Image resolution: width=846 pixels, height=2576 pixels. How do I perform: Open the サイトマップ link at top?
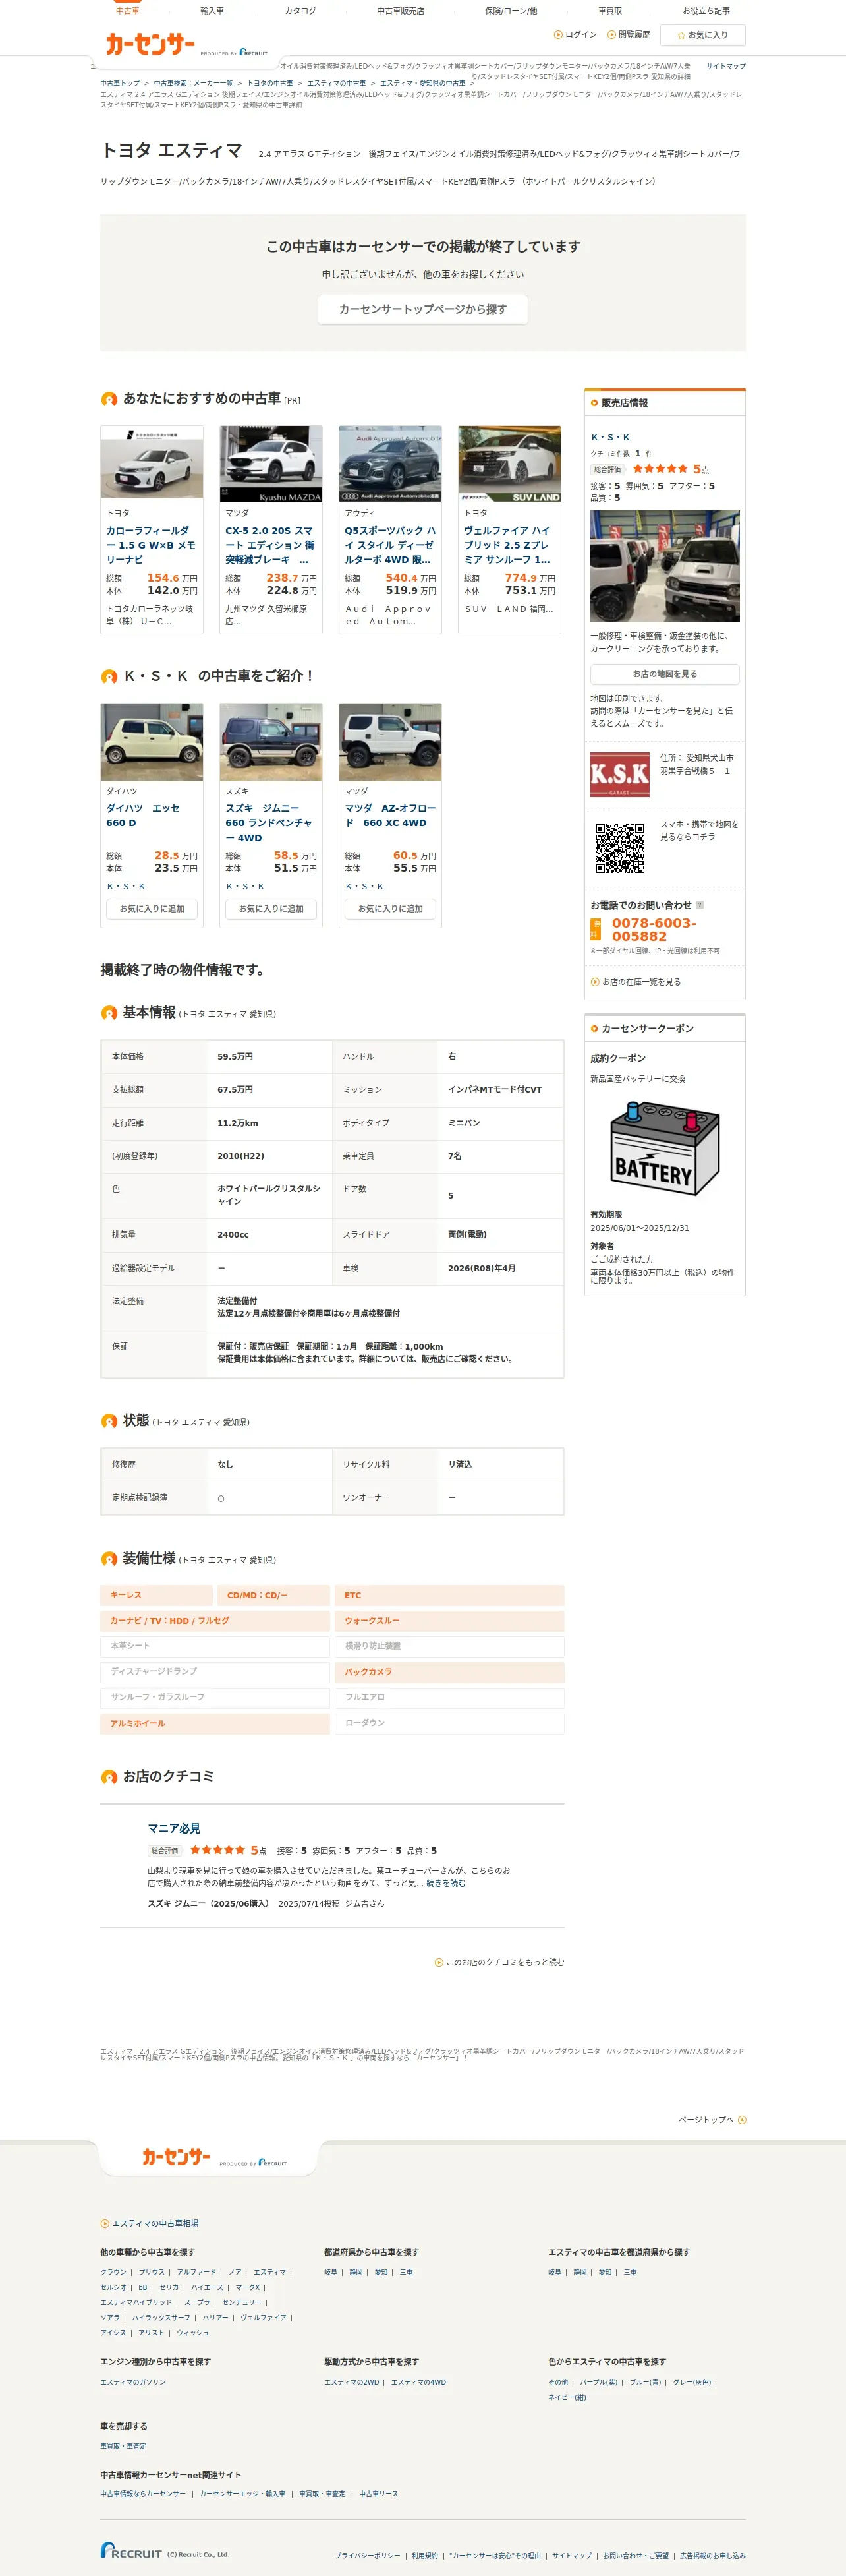[725, 66]
